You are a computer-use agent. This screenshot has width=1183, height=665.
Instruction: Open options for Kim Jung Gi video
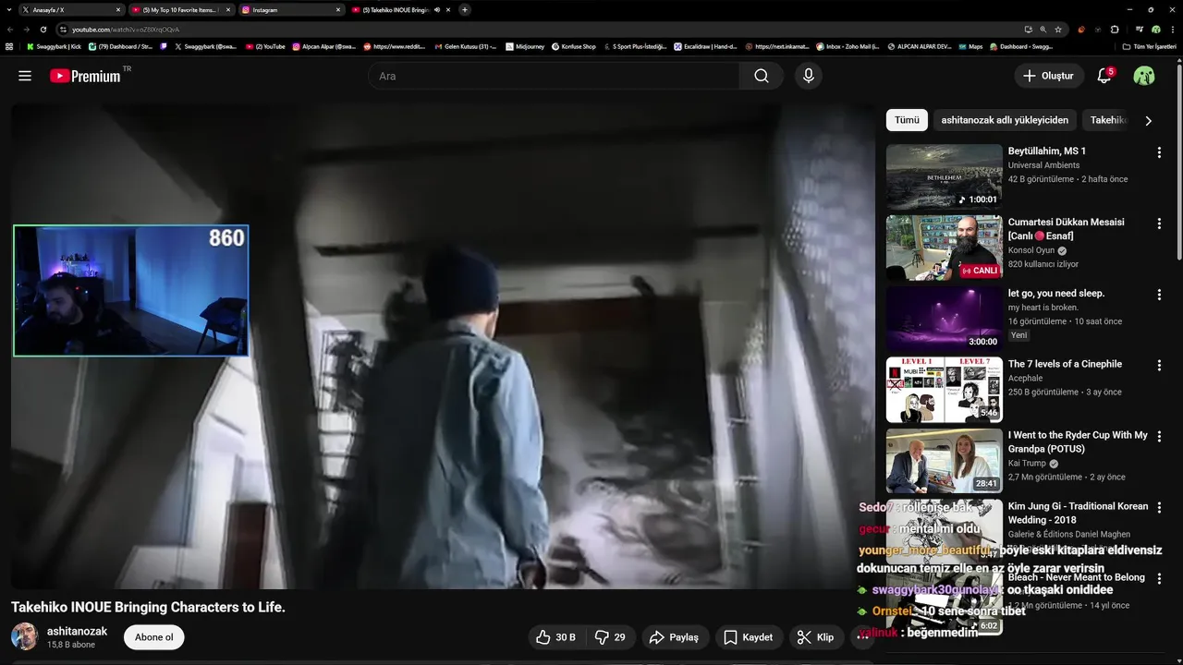tap(1159, 508)
